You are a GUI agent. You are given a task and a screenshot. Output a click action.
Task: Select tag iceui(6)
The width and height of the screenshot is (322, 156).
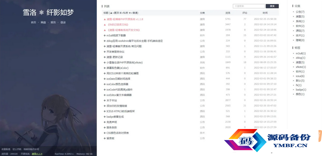(x=300, y=76)
